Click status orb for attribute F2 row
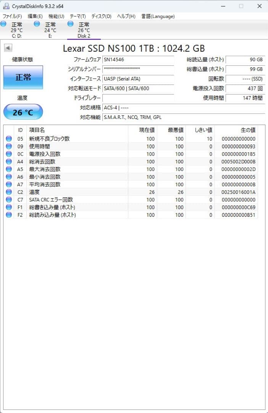Image resolution: width=268 pixels, height=413 pixels. tap(9, 215)
